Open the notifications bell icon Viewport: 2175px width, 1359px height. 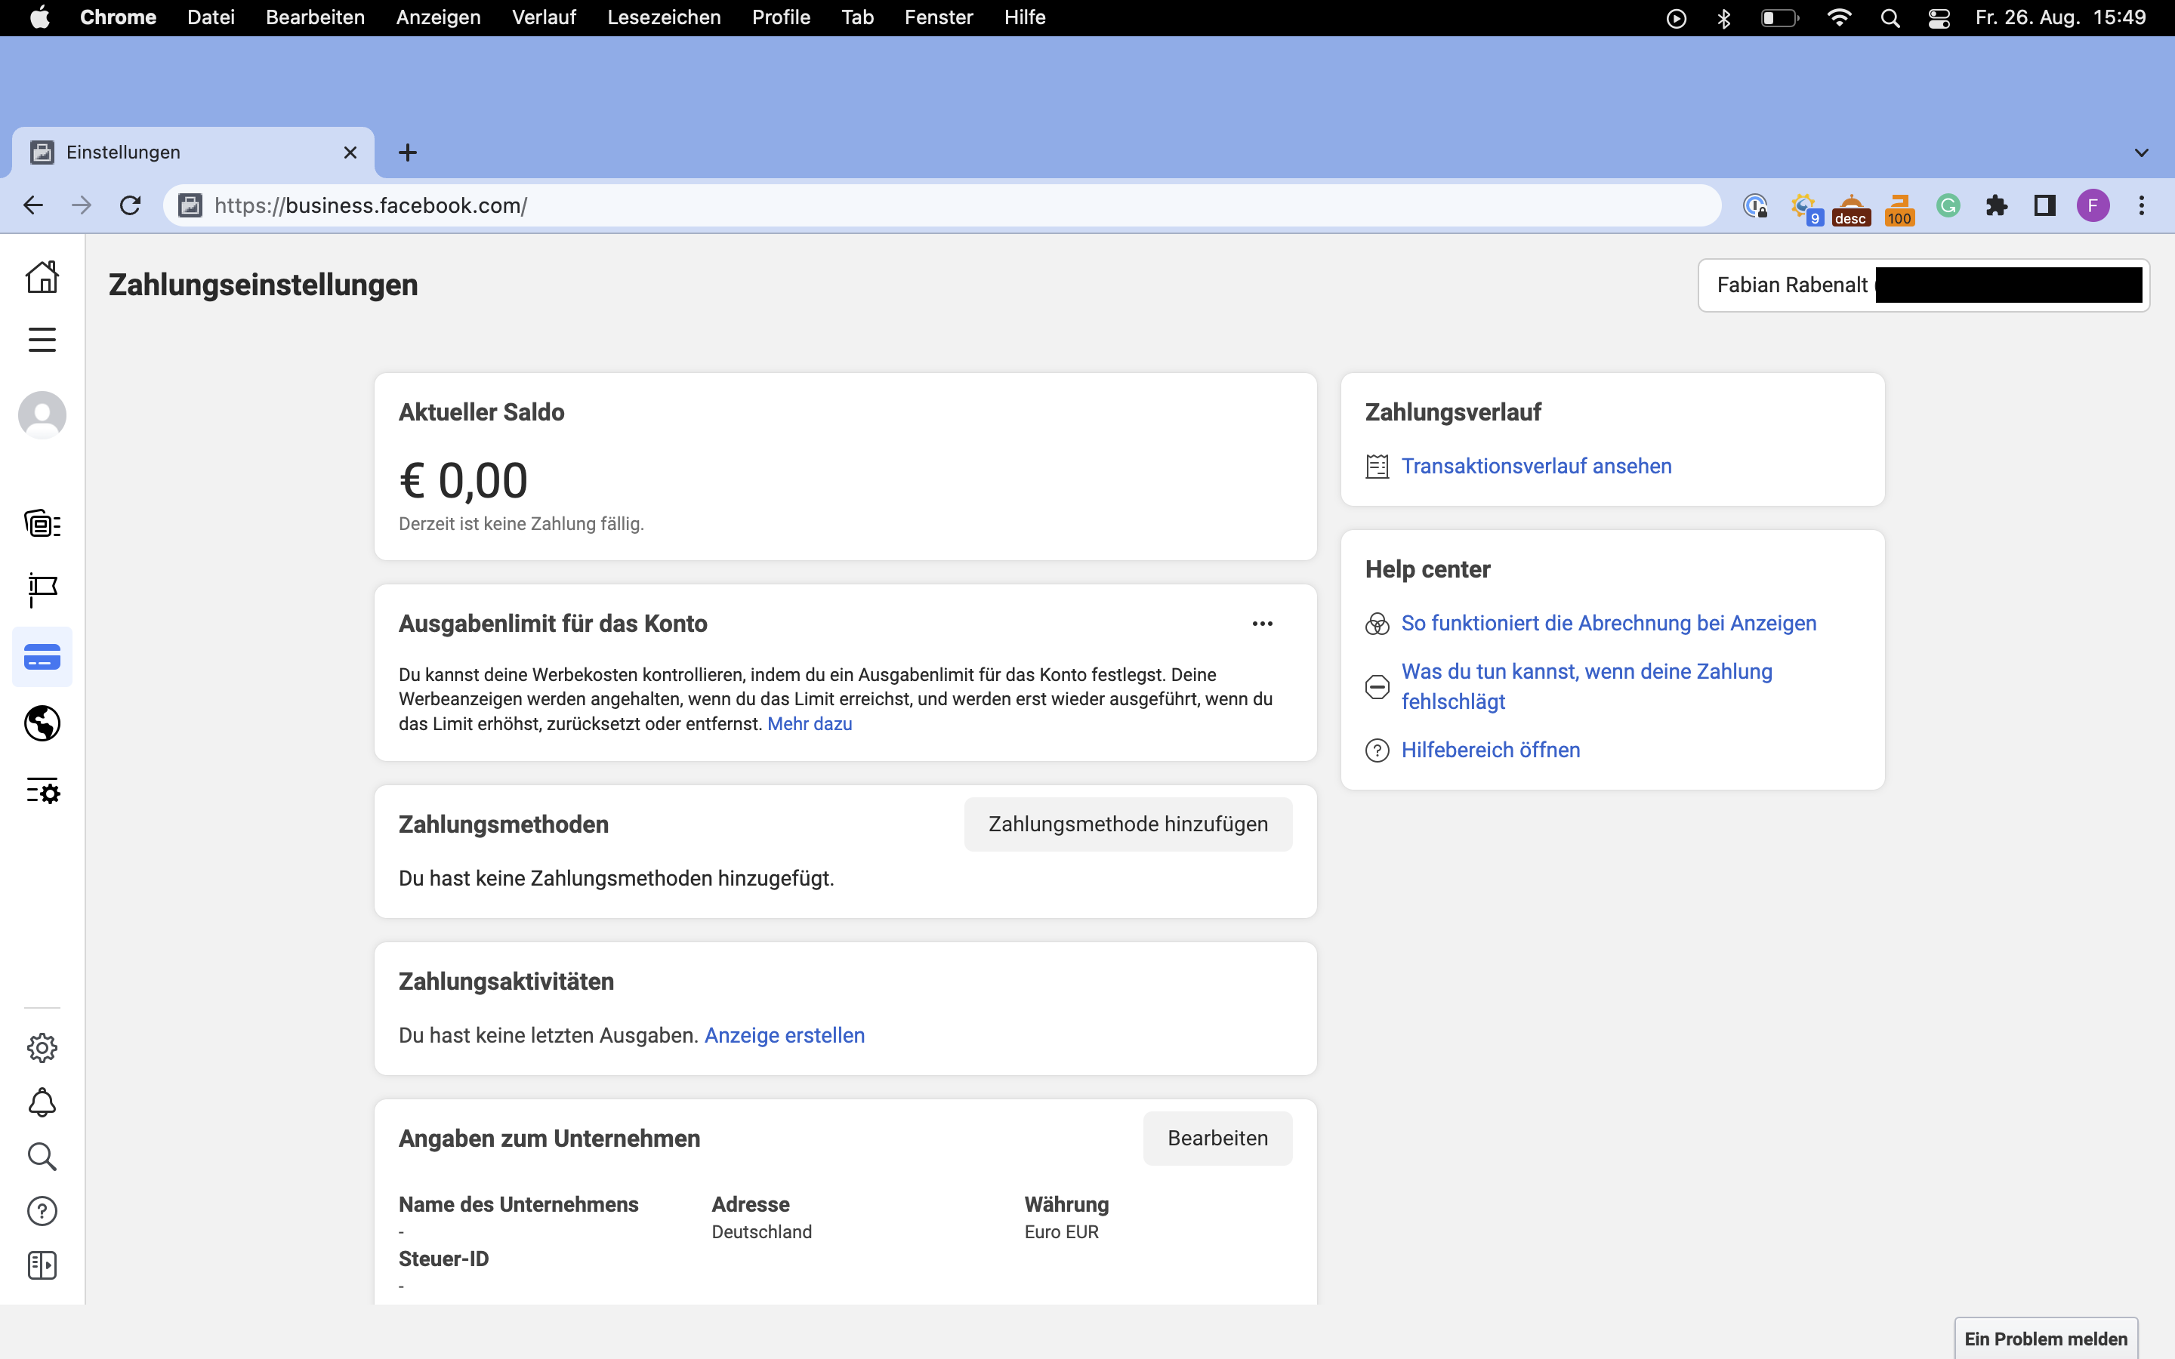tap(42, 1102)
